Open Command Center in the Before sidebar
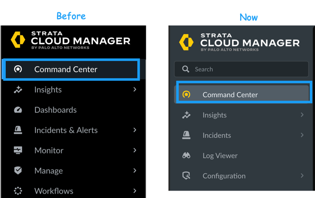 66,69
